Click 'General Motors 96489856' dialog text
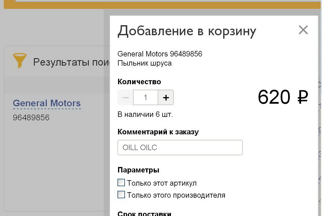The width and height of the screenshot is (322, 216). [160, 54]
